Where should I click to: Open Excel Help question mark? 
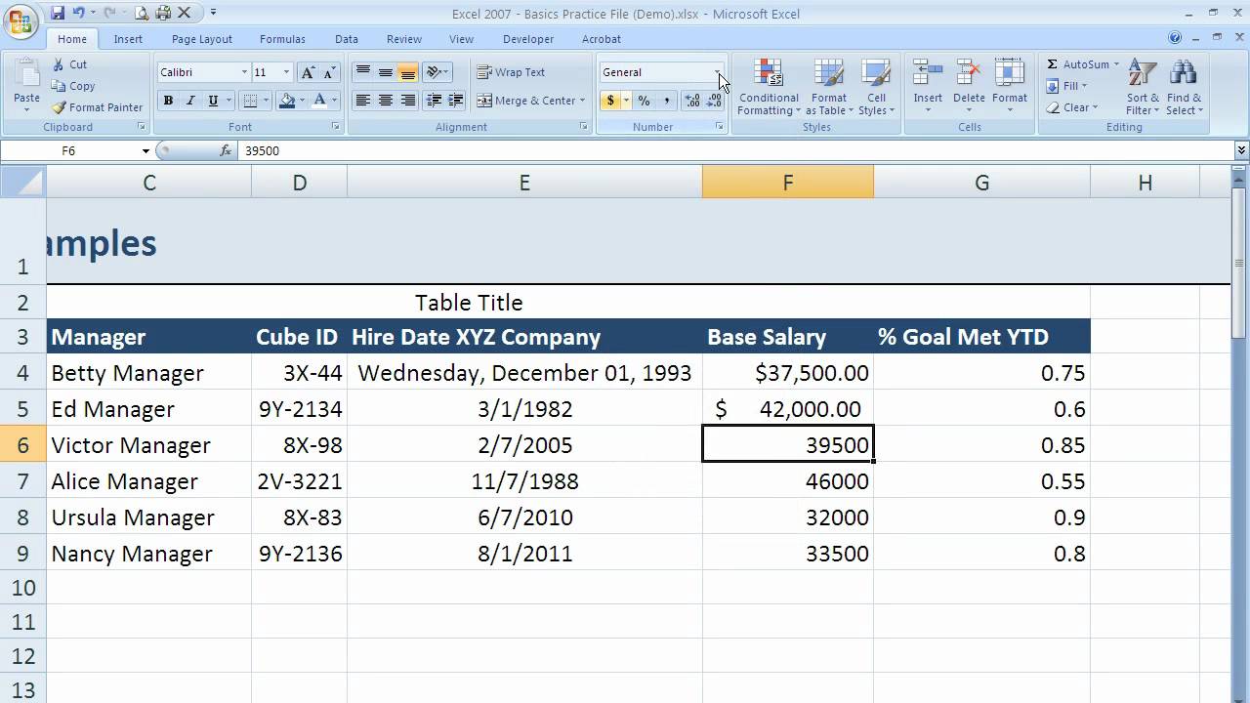pos(1175,38)
